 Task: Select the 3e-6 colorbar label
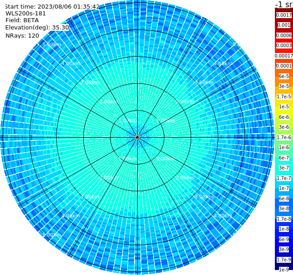pyautogui.click(x=284, y=127)
